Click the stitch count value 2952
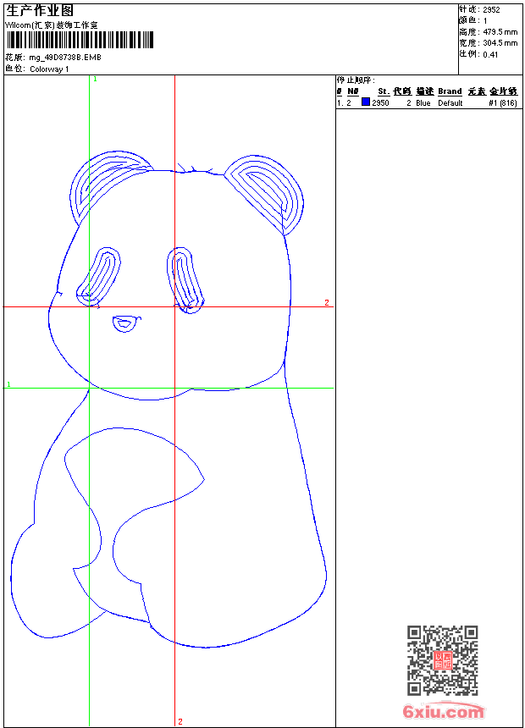Viewport: 525px width, 728px height. (x=491, y=10)
